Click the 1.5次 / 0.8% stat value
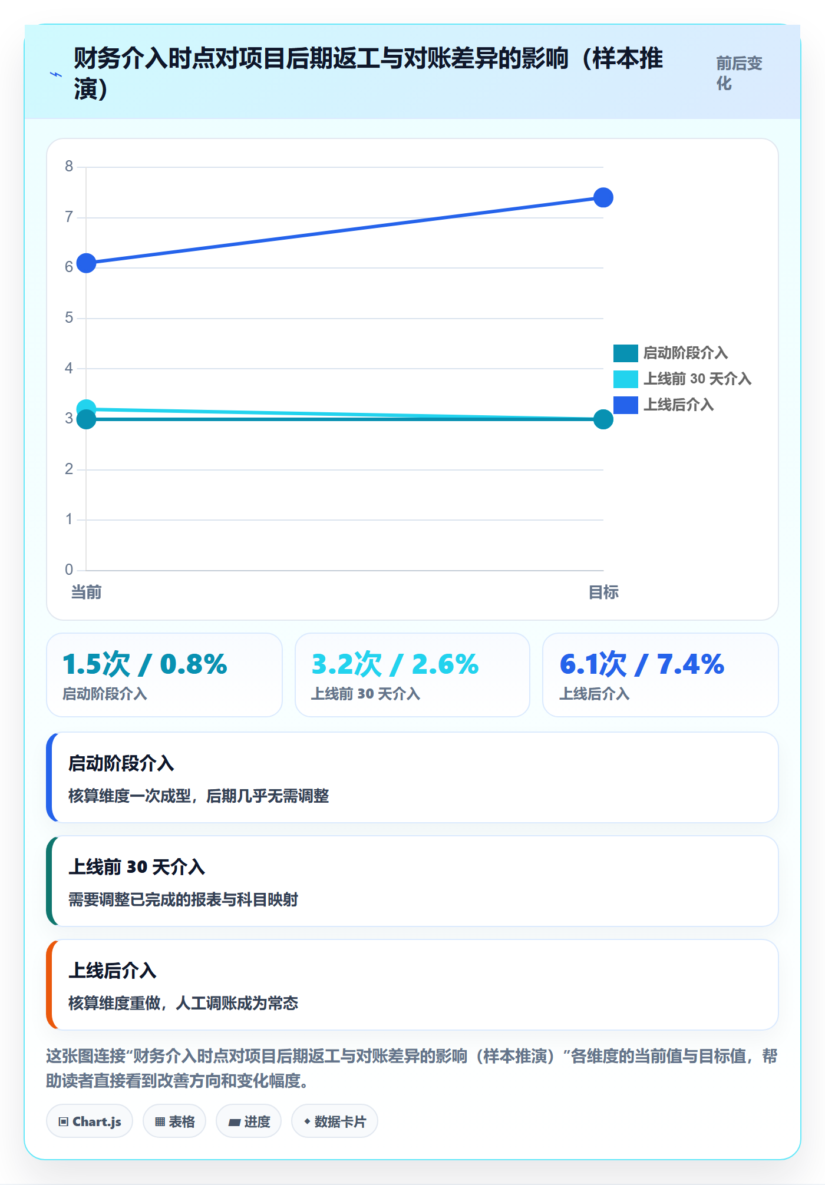 pyautogui.click(x=145, y=664)
